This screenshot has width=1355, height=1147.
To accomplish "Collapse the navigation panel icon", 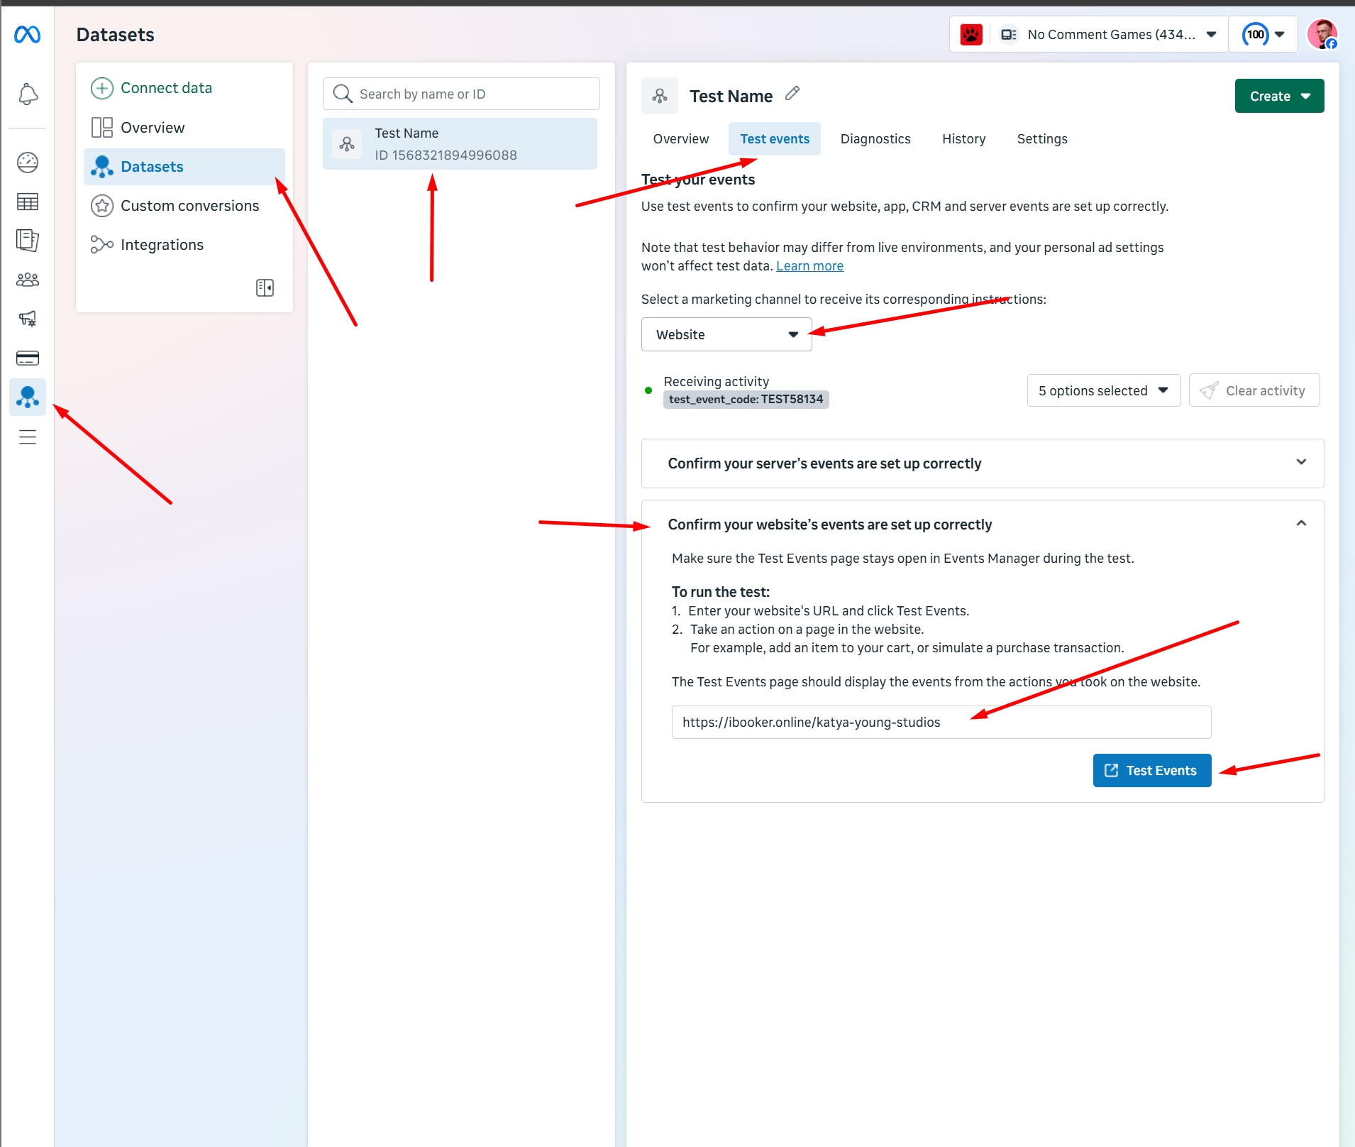I will click(265, 287).
